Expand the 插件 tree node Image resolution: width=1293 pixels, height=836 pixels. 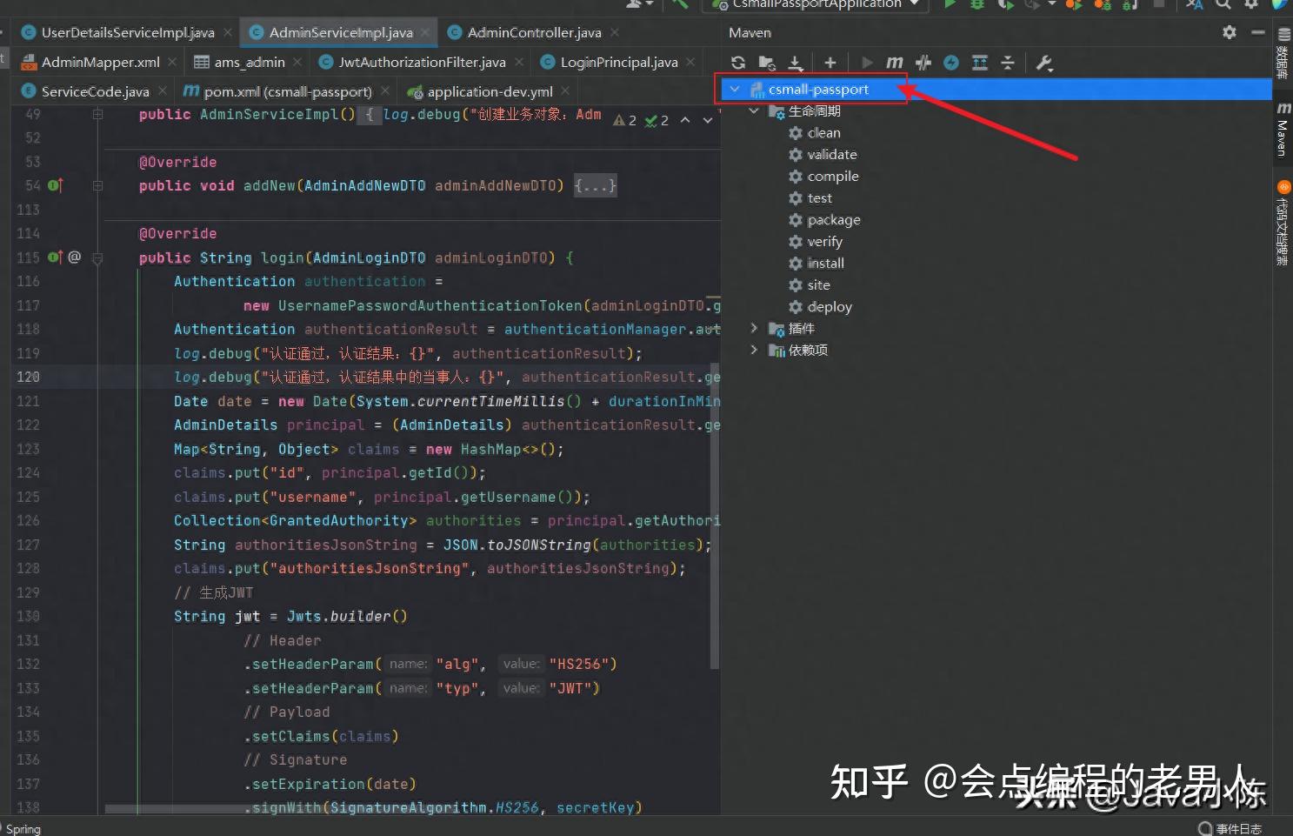pyautogui.click(x=753, y=328)
